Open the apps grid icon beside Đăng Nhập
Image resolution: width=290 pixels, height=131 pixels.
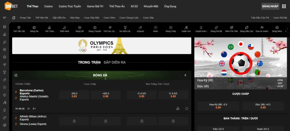tap(284, 6)
